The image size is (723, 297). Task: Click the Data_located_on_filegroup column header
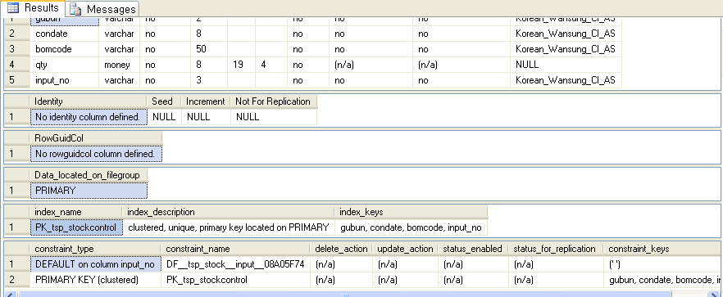89,175
